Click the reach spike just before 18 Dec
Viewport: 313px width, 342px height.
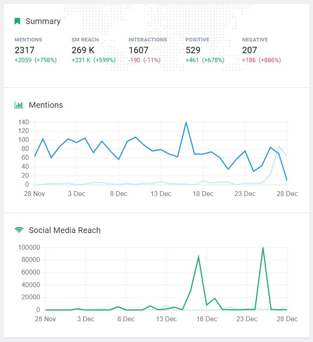point(198,257)
